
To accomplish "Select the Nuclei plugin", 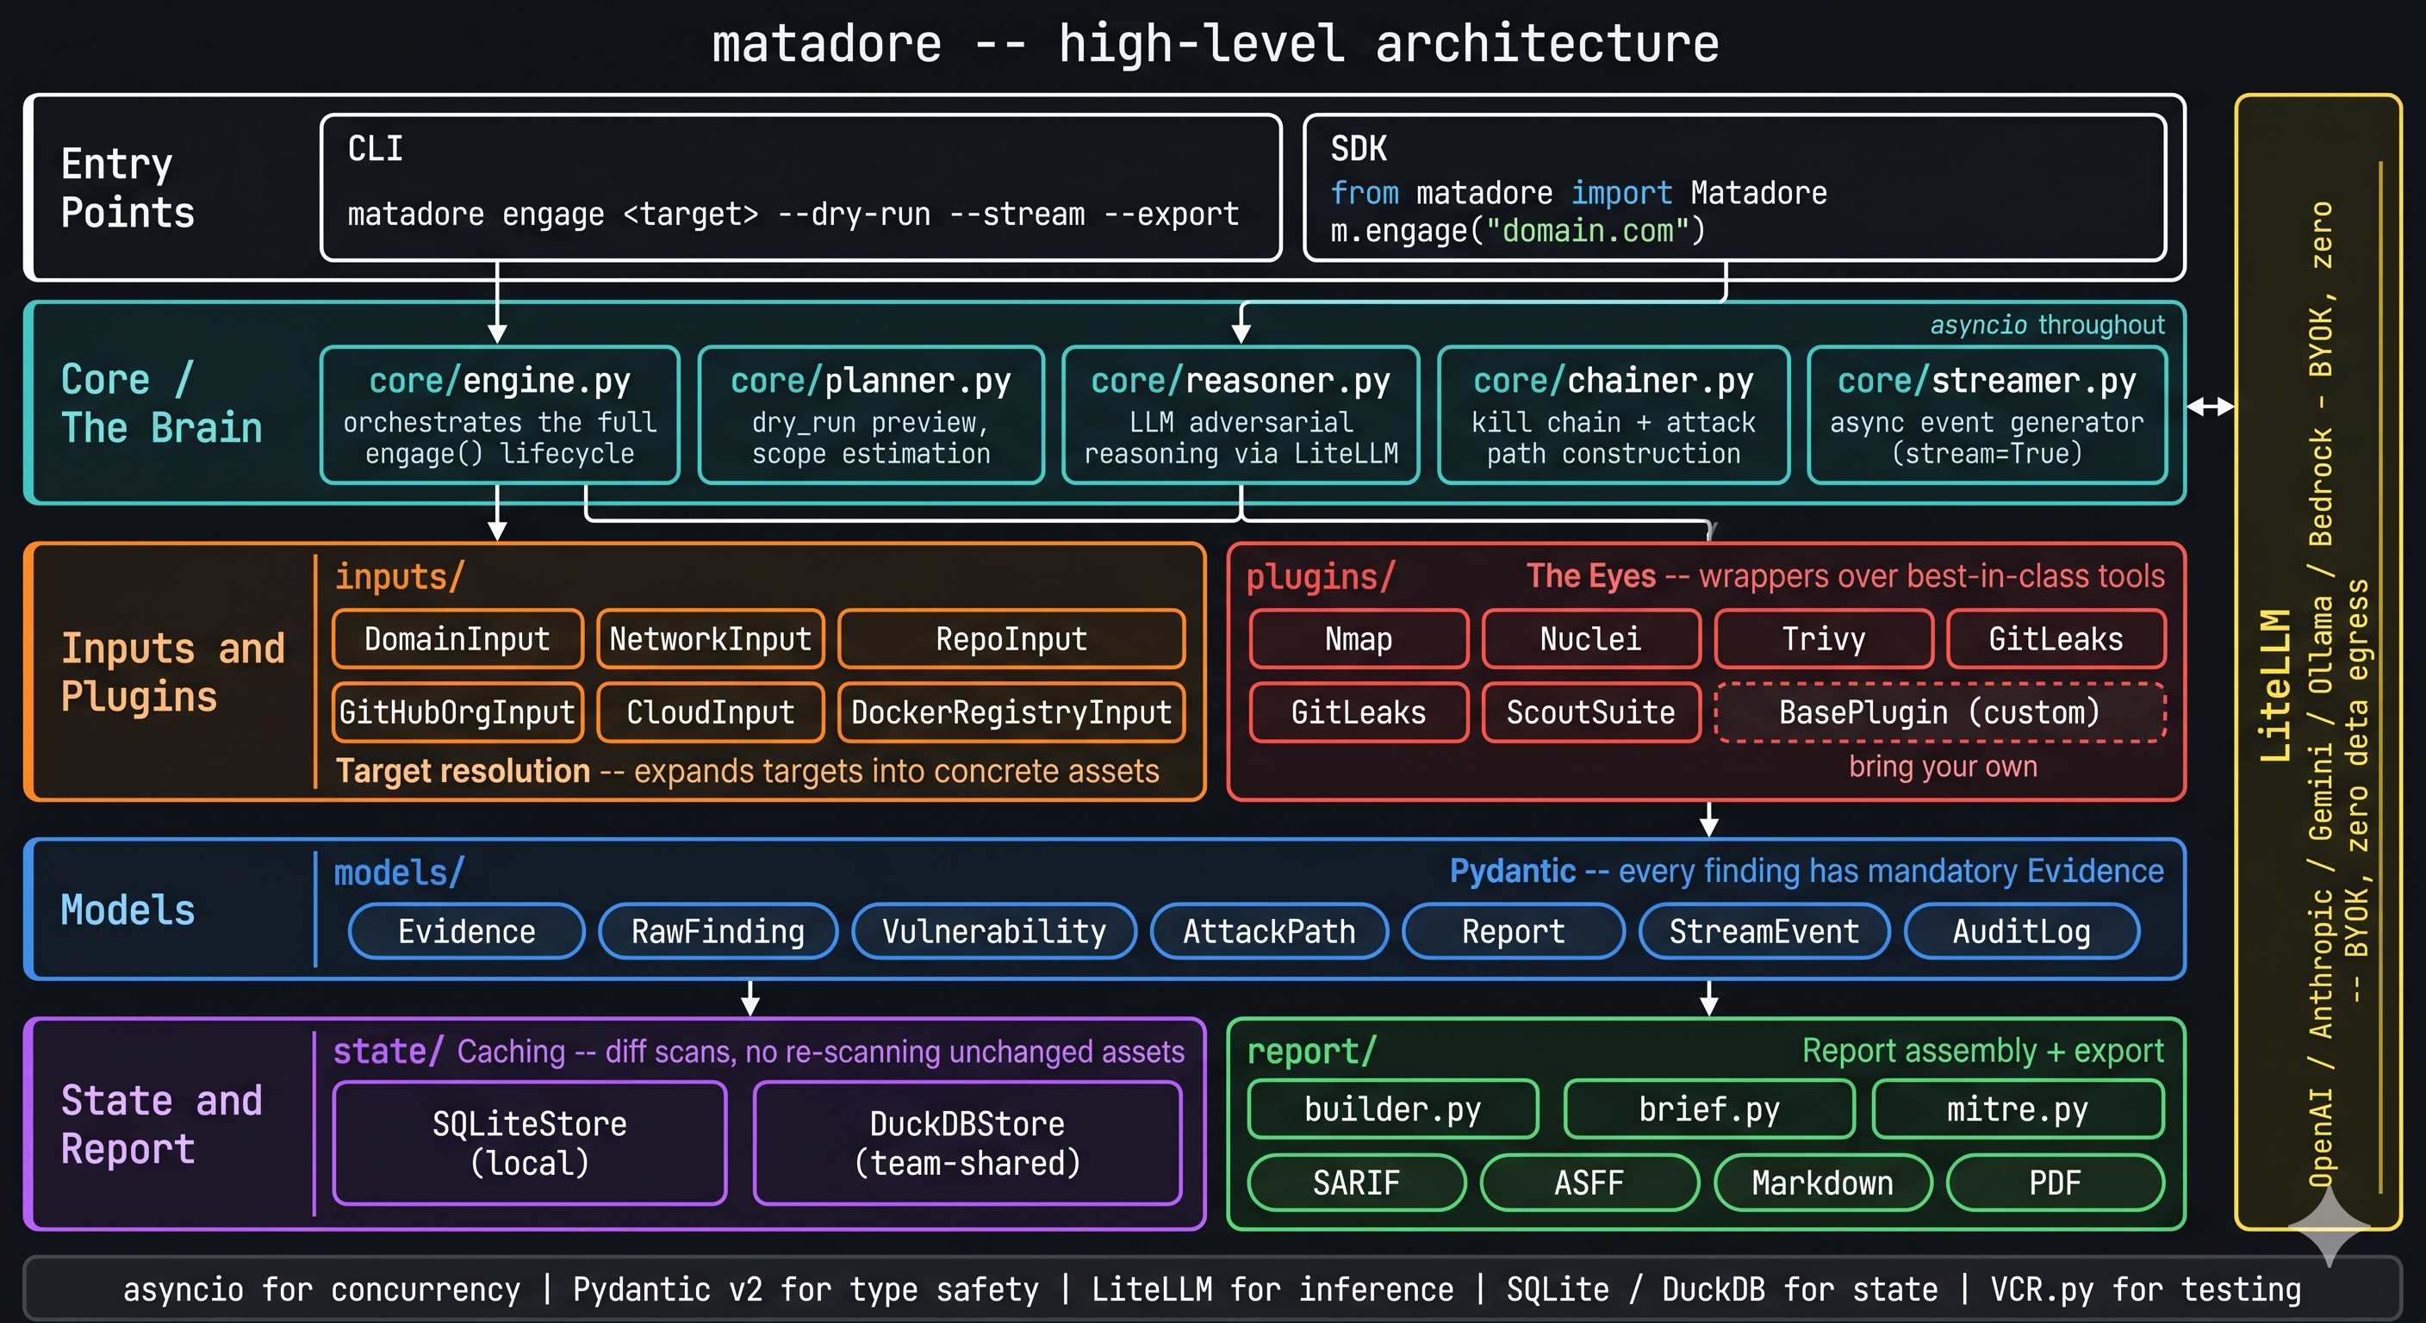I will (1590, 639).
